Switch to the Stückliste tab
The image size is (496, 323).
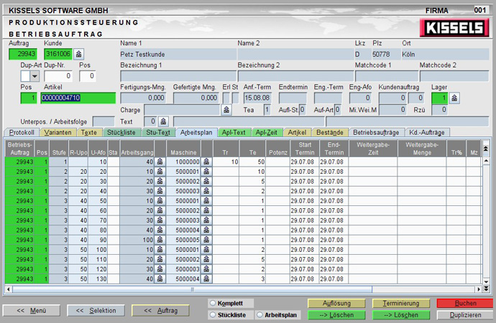[x=121, y=133]
